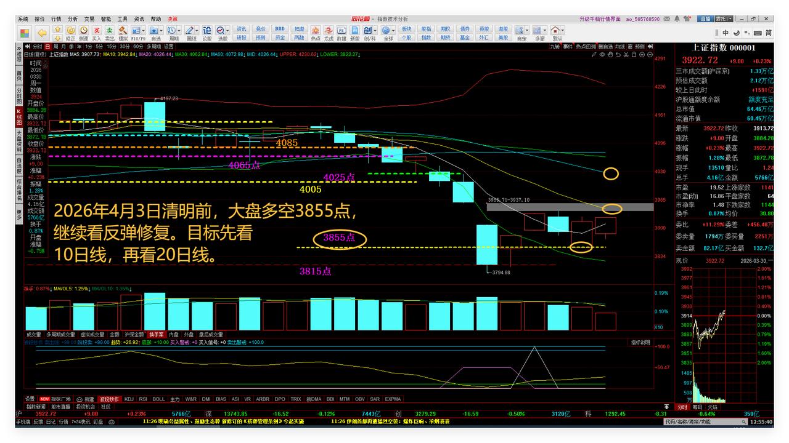Expand the 全球 dropdown arrow
The image size is (789, 443).
(x=394, y=30)
